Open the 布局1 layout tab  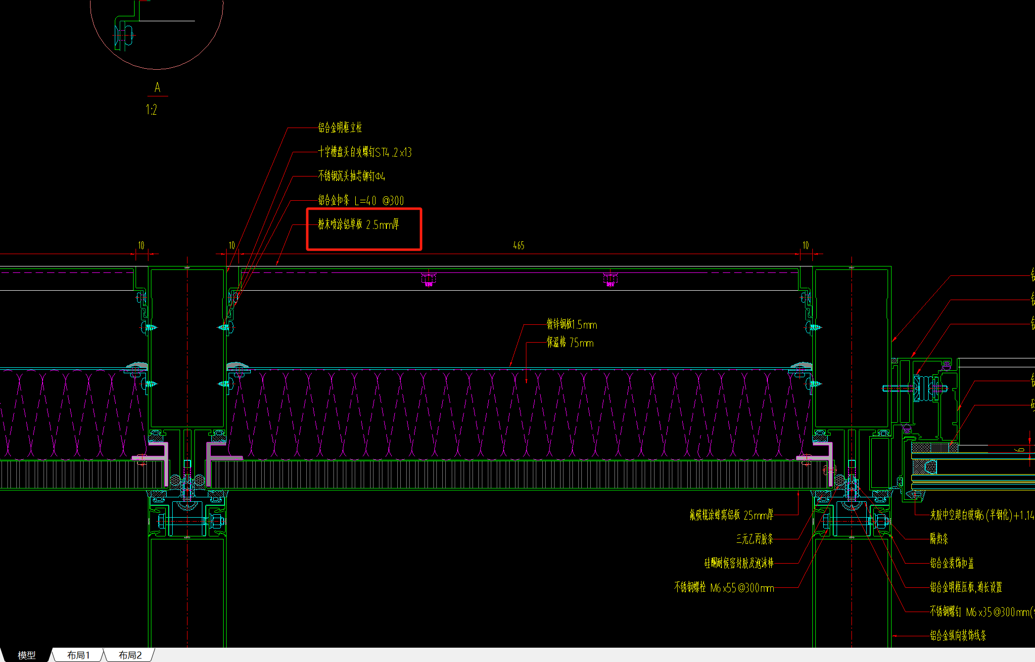click(x=78, y=655)
